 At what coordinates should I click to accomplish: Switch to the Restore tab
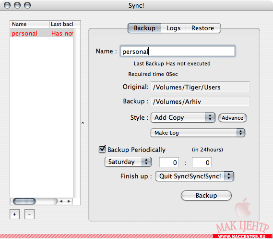pos(203,28)
